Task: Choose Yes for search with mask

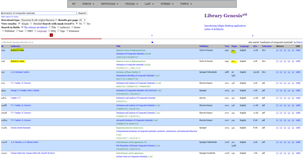Action: pos(85,24)
